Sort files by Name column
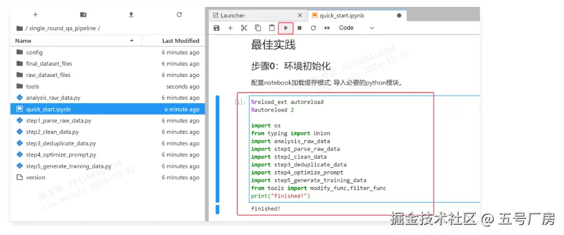The width and height of the screenshot is (564, 235). tap(76, 41)
